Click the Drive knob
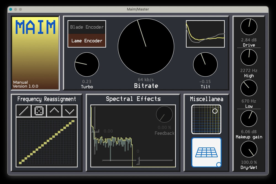This screenshot has height=184, width=276. coord(249,27)
